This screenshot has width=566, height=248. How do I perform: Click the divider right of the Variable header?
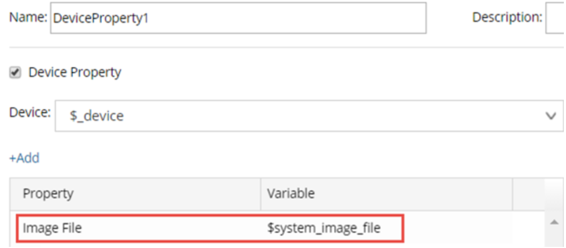pos(513,193)
